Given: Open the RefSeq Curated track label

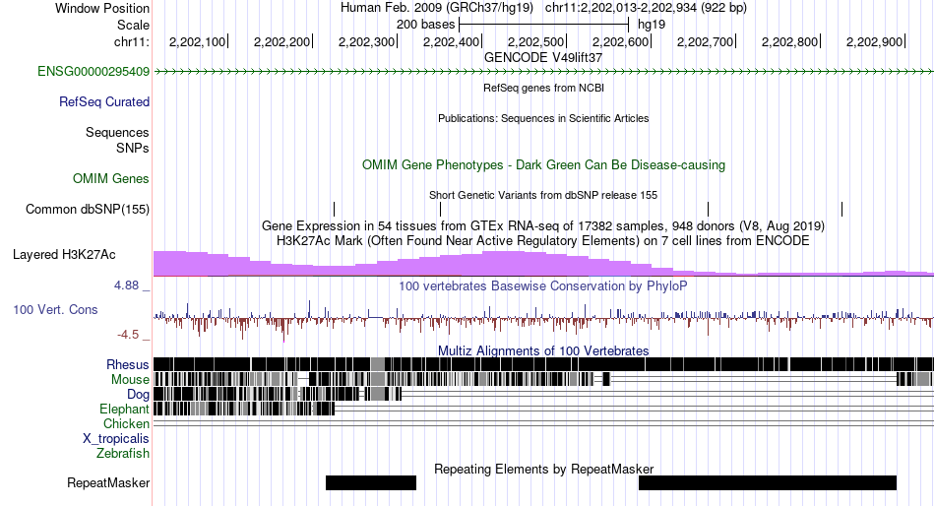Looking at the screenshot, I should (x=104, y=102).
